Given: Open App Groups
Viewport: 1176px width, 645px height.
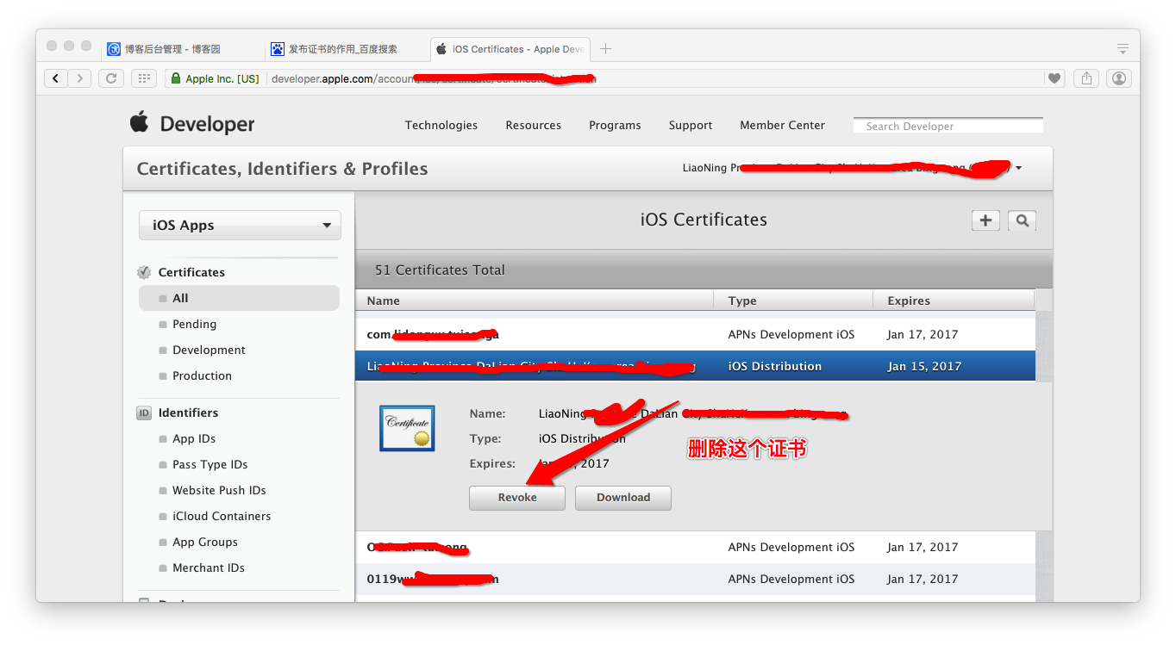Looking at the screenshot, I should click(x=205, y=542).
